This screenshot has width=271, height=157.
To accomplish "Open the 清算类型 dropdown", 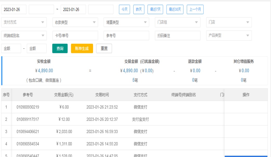I will 126,22.
